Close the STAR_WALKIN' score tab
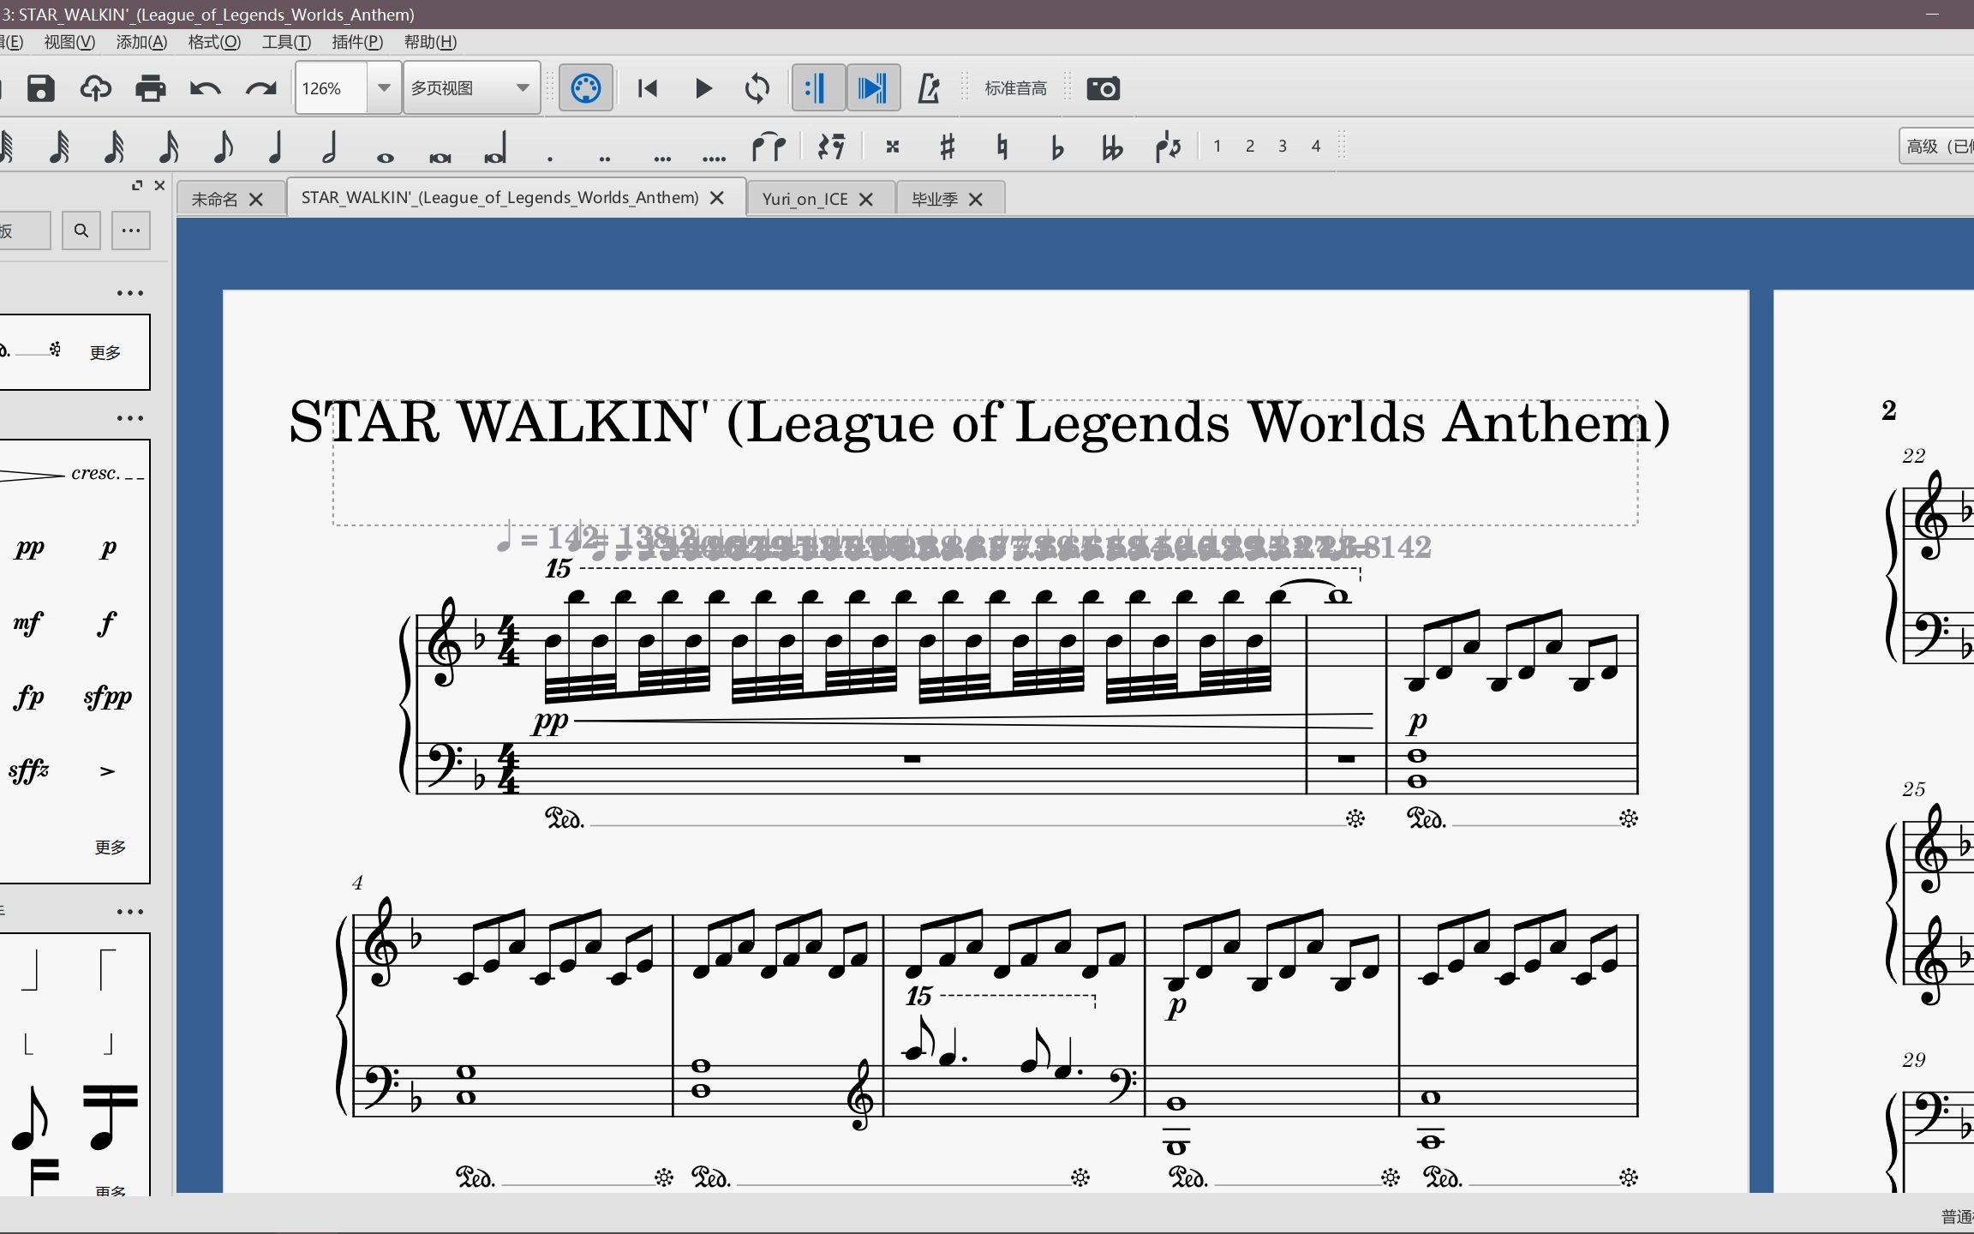The image size is (1974, 1234). [x=717, y=198]
